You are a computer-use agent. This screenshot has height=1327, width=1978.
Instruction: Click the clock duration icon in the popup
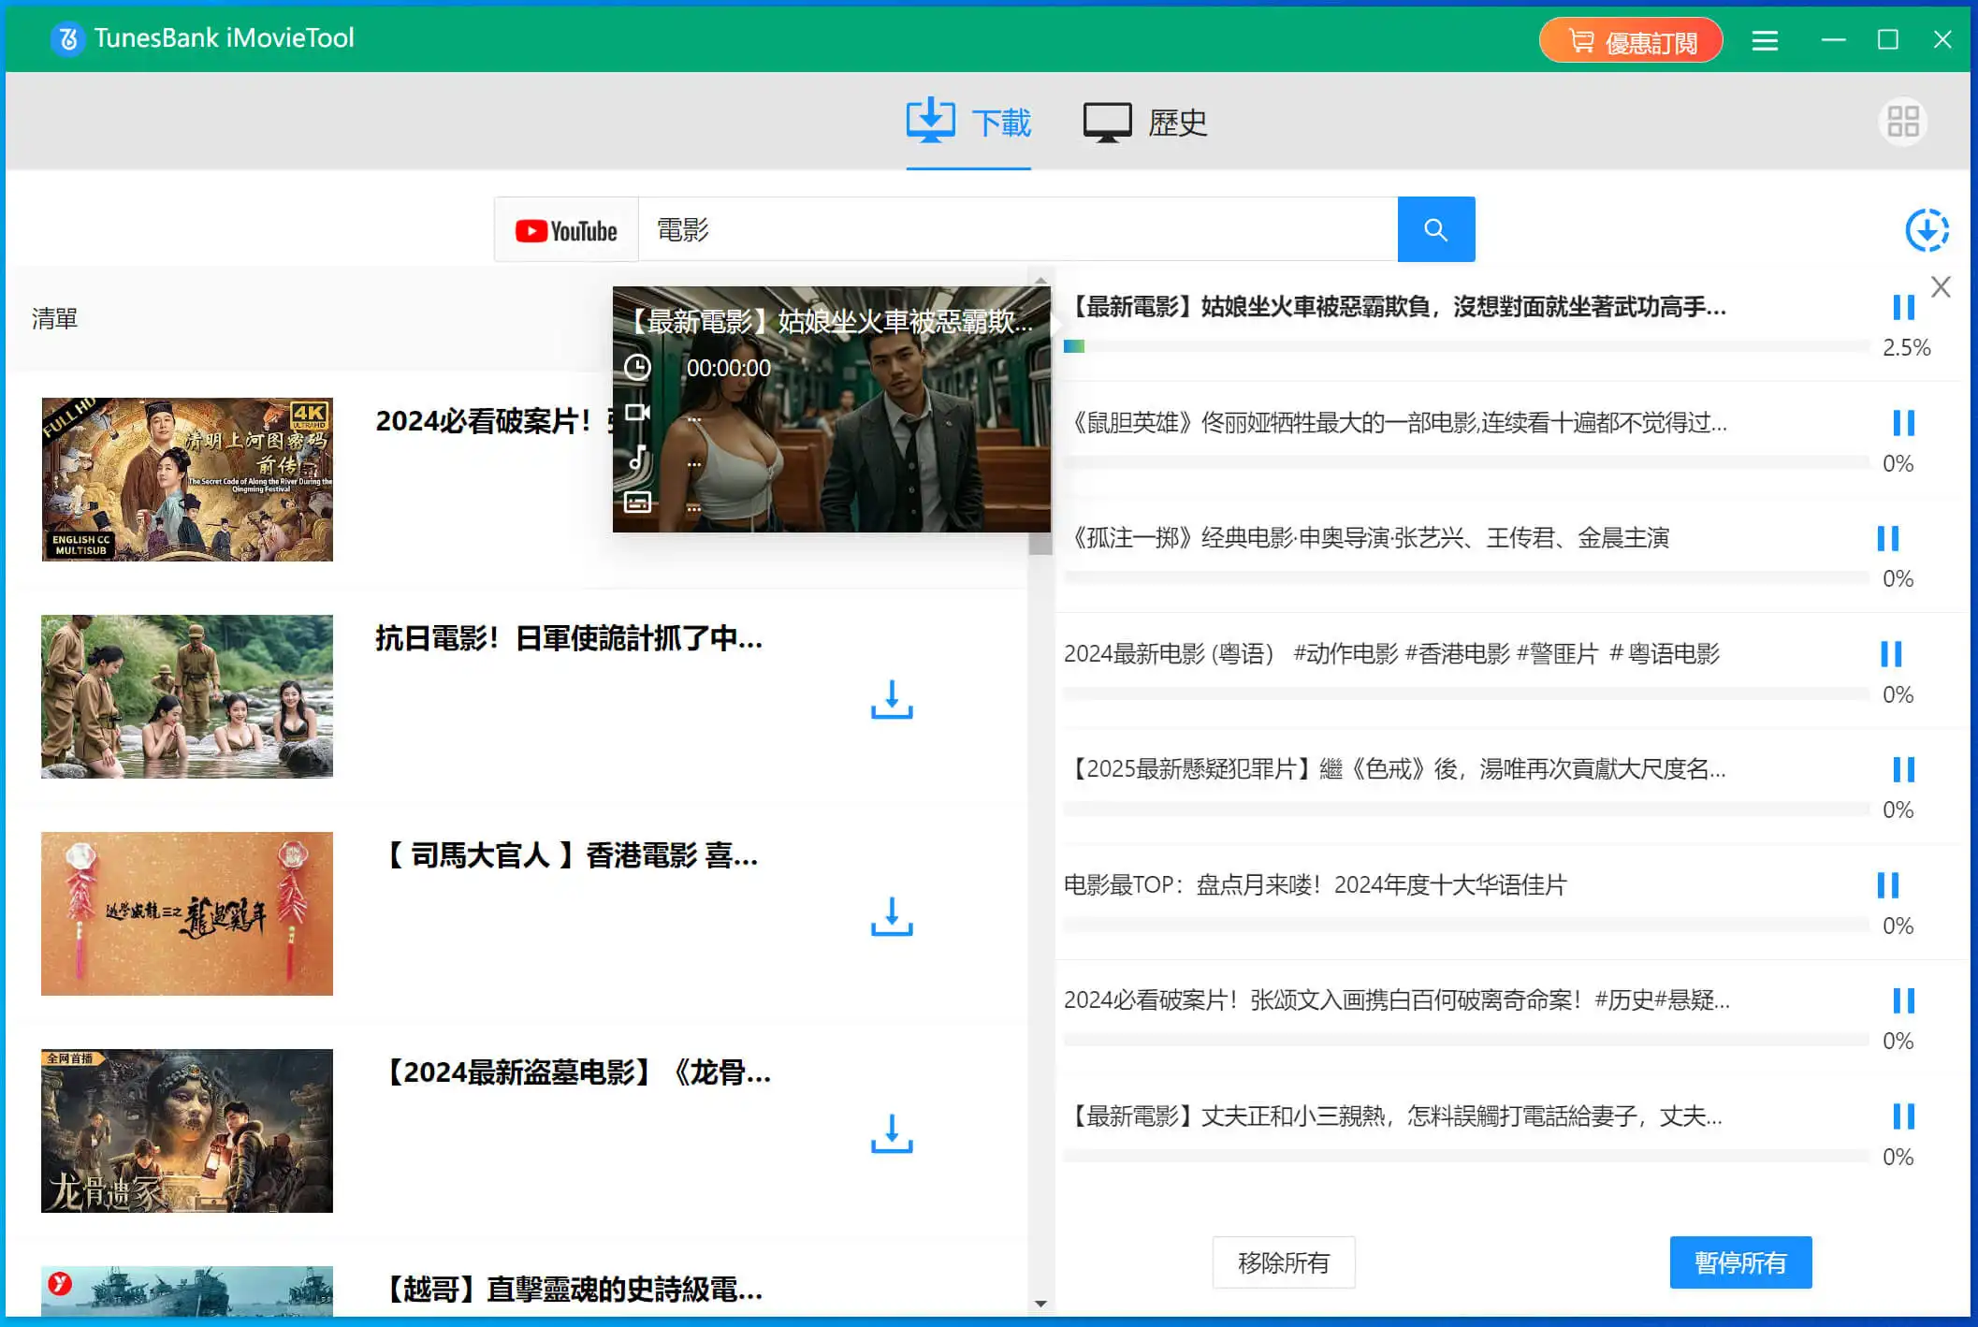(x=637, y=367)
